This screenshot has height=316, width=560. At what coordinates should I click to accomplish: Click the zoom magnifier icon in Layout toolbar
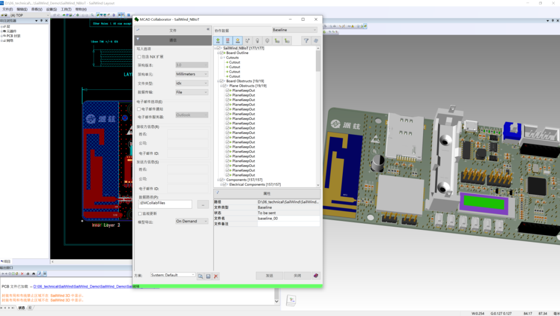coord(92,16)
